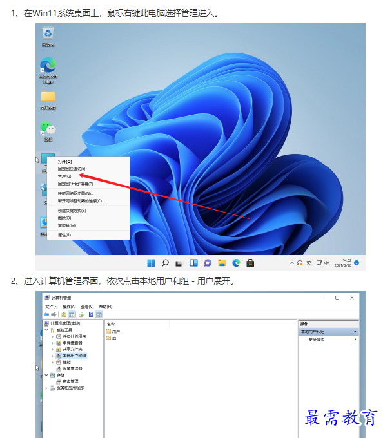This screenshot has width=383, height=438.
Task: Open the WeChat desktop shortcut
Action: click(48, 131)
